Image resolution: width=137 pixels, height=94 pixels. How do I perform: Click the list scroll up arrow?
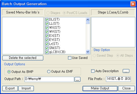click(88, 20)
